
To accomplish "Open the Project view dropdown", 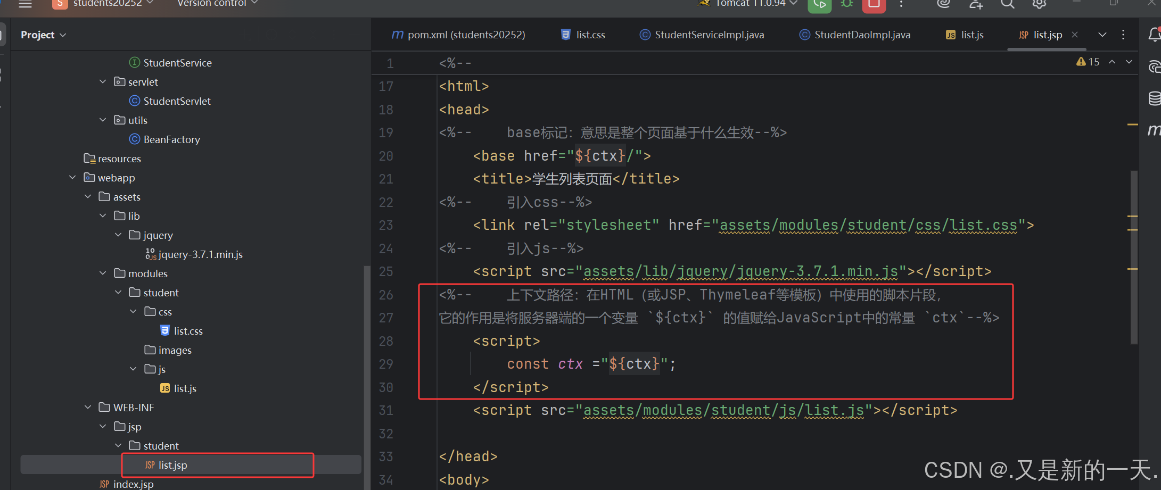I will click(43, 35).
